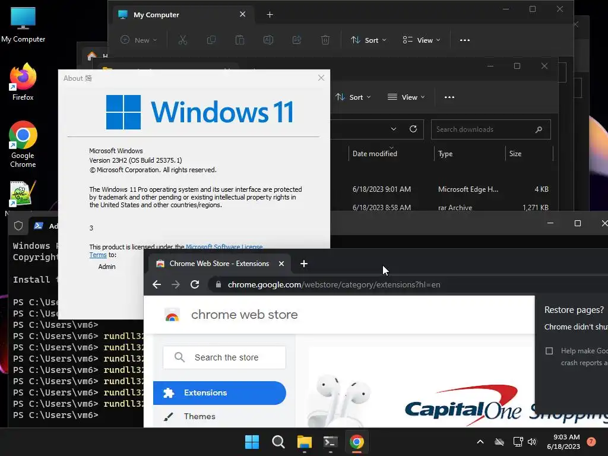Toggle Help make Google Chrome better checkbox
Image resolution: width=608 pixels, height=456 pixels.
[x=549, y=351]
